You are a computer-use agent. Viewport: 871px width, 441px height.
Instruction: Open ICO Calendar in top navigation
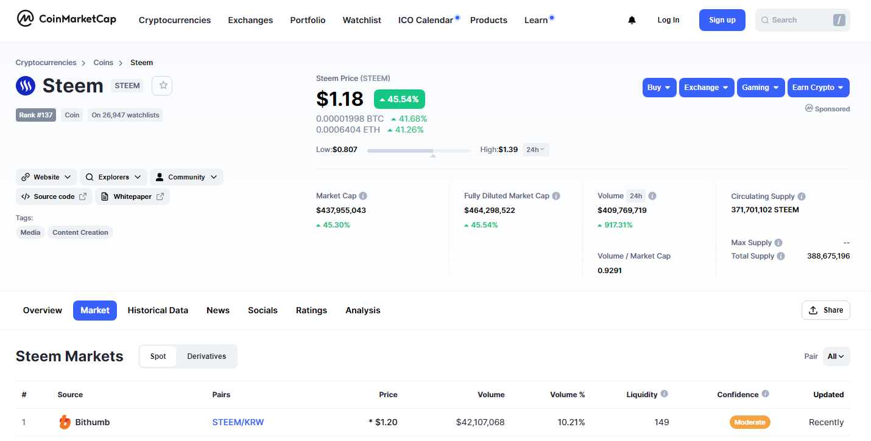click(426, 20)
